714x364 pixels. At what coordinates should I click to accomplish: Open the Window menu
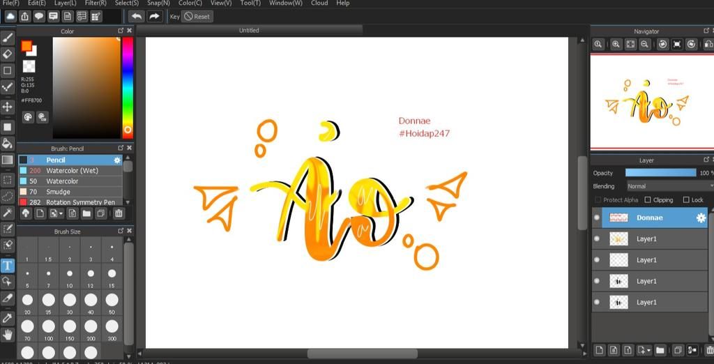(285, 3)
